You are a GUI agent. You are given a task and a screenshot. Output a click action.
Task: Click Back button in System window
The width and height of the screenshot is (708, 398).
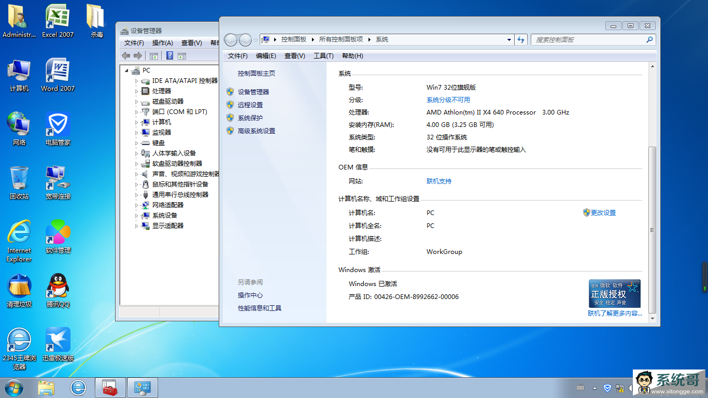click(x=231, y=39)
